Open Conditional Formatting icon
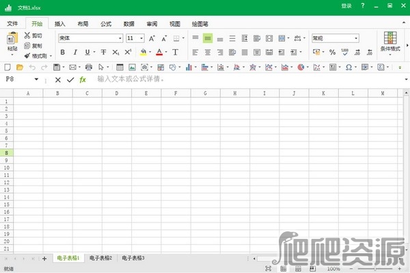The width and height of the screenshot is (410, 273). point(390,38)
